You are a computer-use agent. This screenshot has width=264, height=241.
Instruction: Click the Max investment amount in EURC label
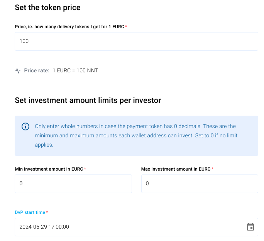176,169
